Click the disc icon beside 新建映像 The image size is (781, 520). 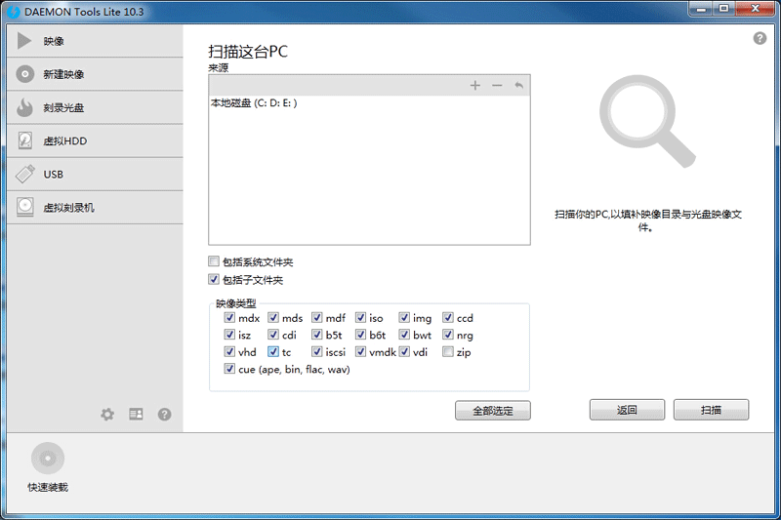25,74
